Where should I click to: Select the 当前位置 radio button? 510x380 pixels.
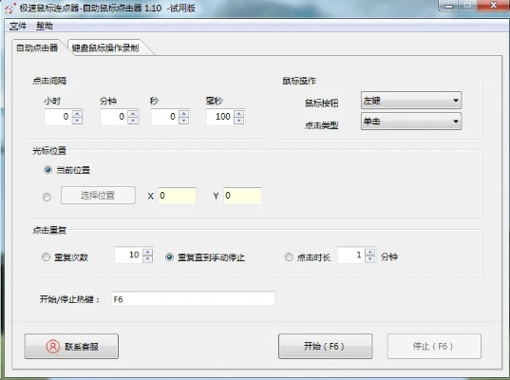(x=47, y=170)
